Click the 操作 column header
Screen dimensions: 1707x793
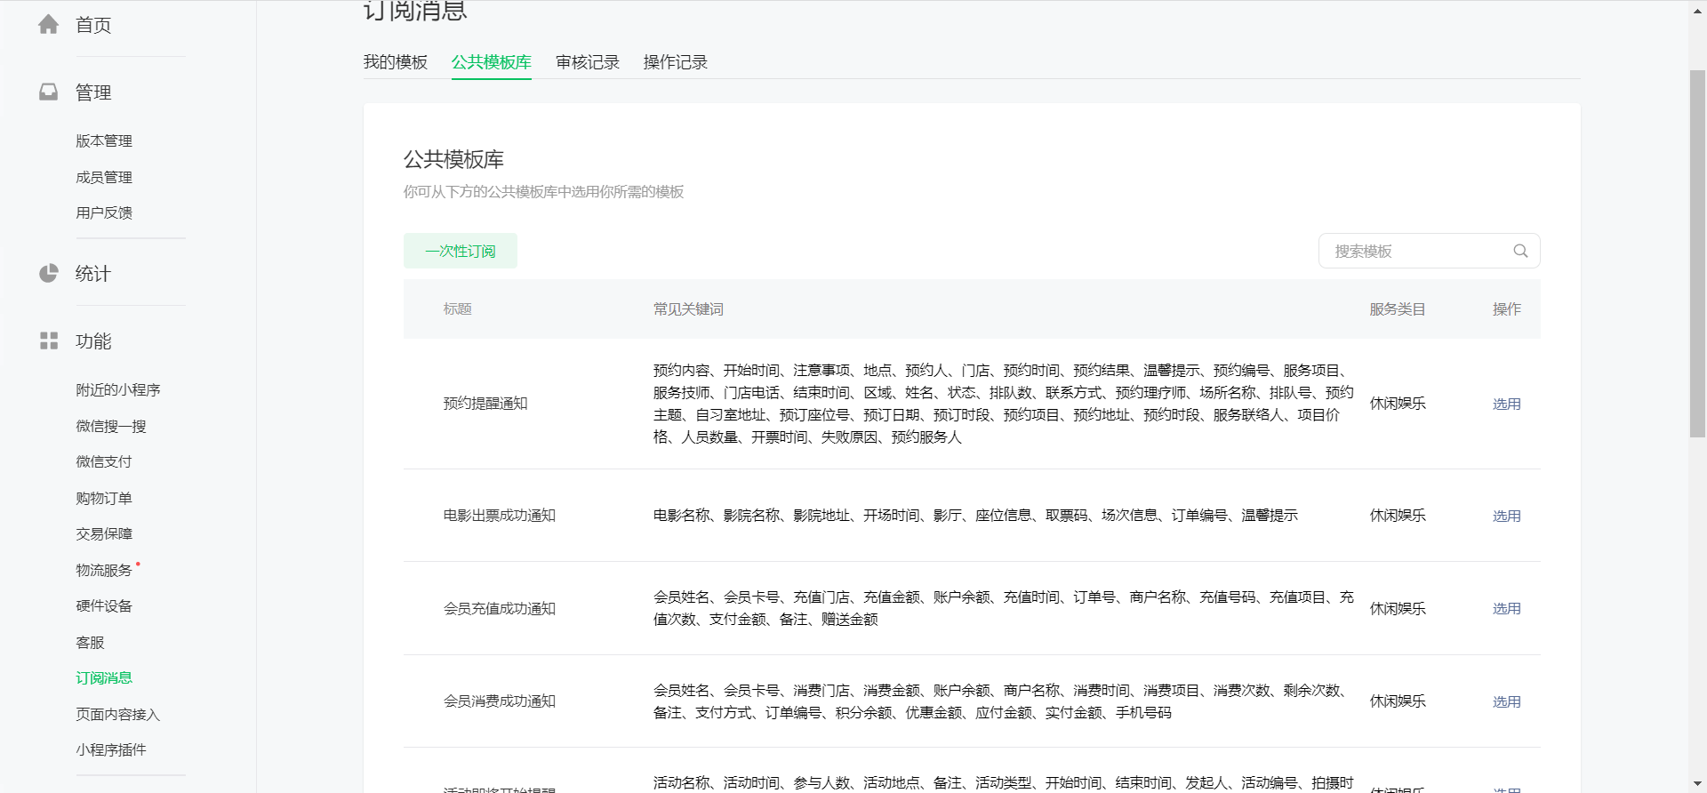[x=1506, y=308]
